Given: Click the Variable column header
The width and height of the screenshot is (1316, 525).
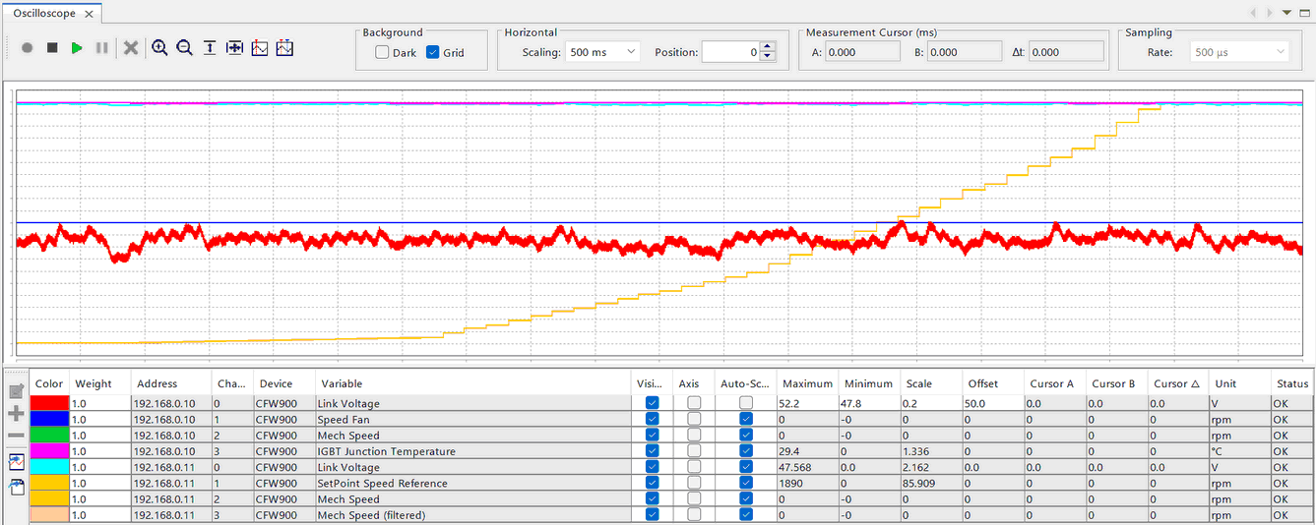Looking at the screenshot, I should coord(340,383).
